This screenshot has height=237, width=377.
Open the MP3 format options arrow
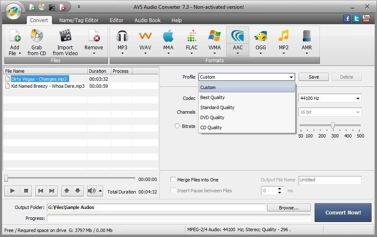tap(122, 53)
